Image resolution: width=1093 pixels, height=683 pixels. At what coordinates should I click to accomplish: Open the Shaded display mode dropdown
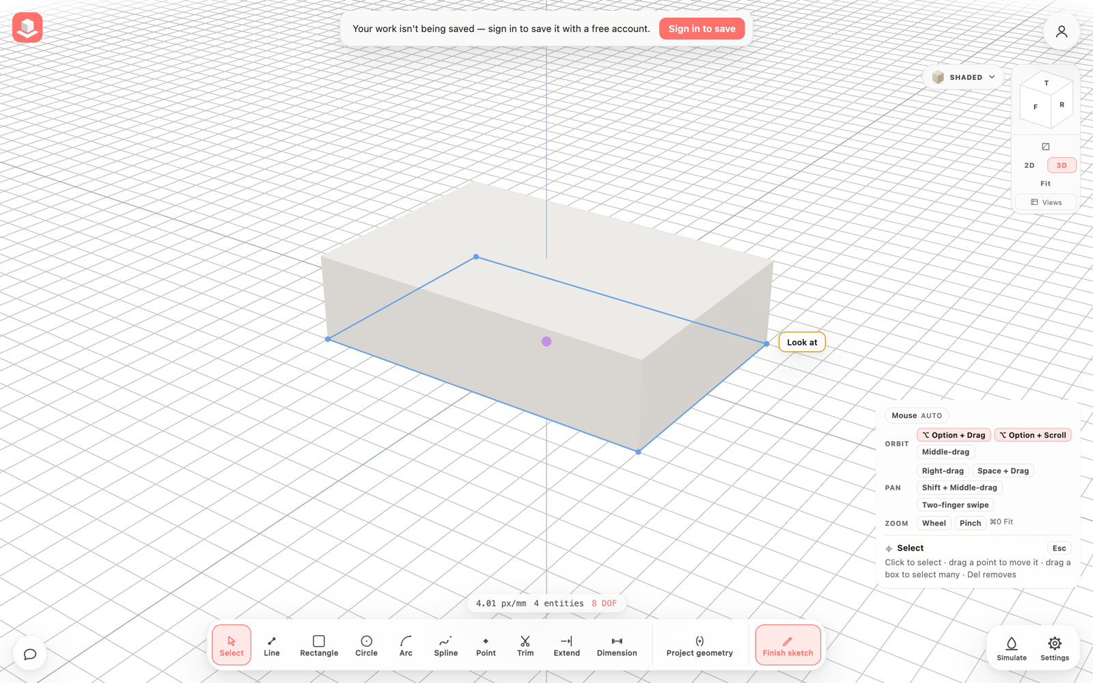coord(964,77)
